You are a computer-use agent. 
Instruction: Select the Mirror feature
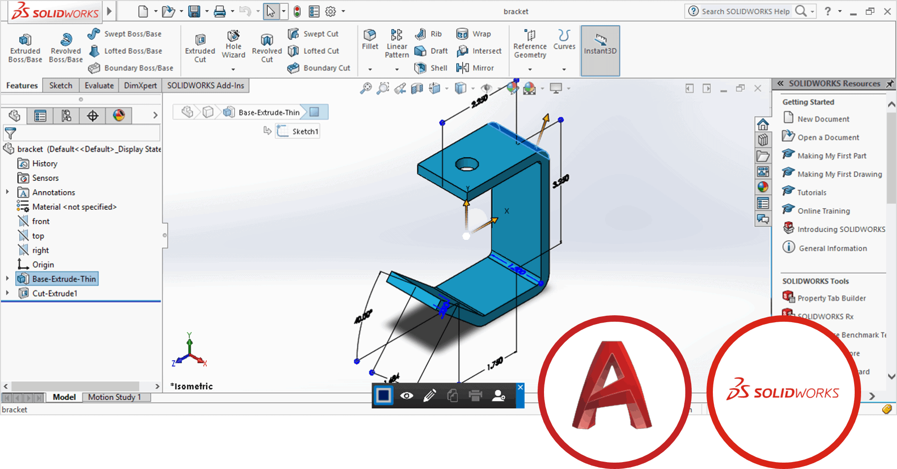tap(475, 68)
